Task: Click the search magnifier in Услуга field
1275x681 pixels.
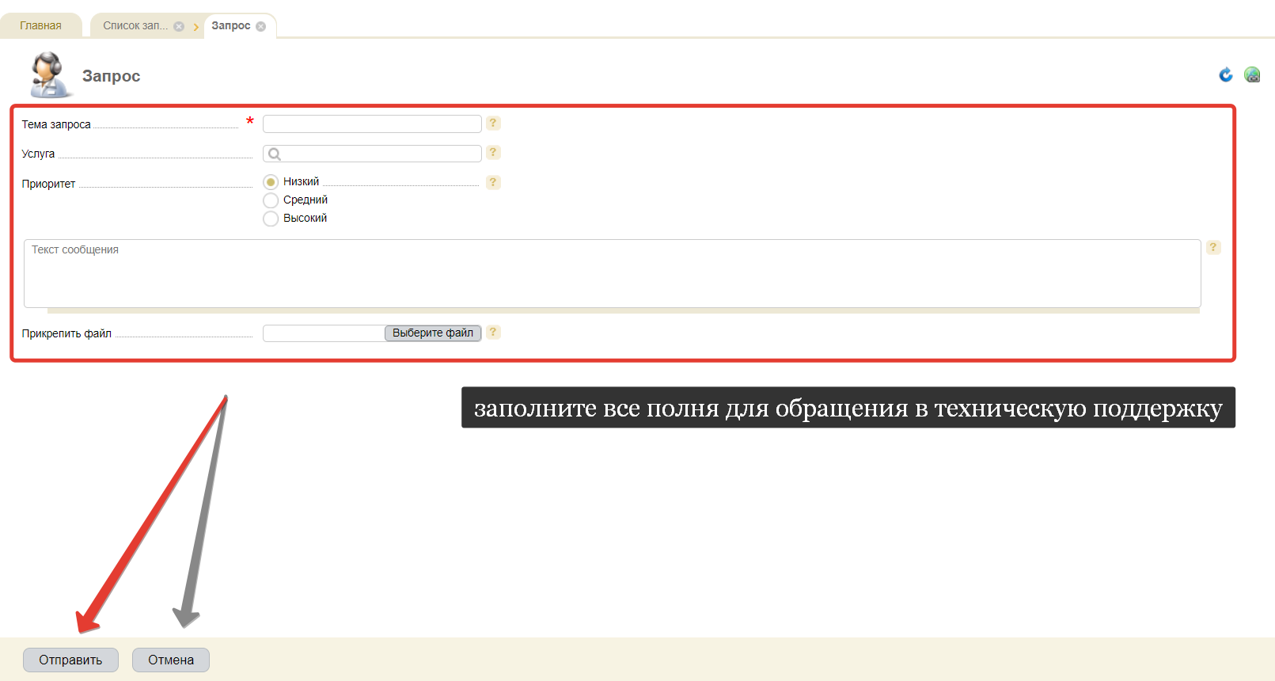Action: (x=275, y=154)
